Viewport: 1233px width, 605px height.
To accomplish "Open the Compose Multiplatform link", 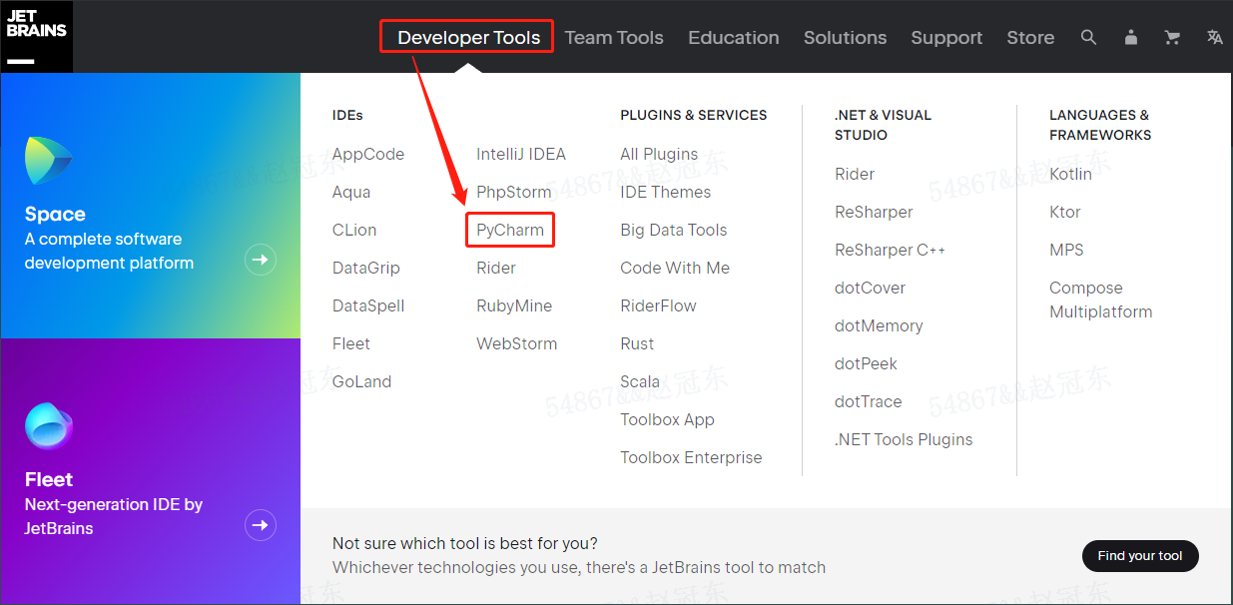I will coord(1100,300).
